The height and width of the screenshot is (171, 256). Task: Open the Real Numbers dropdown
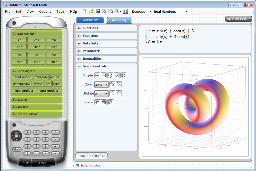click(x=170, y=12)
